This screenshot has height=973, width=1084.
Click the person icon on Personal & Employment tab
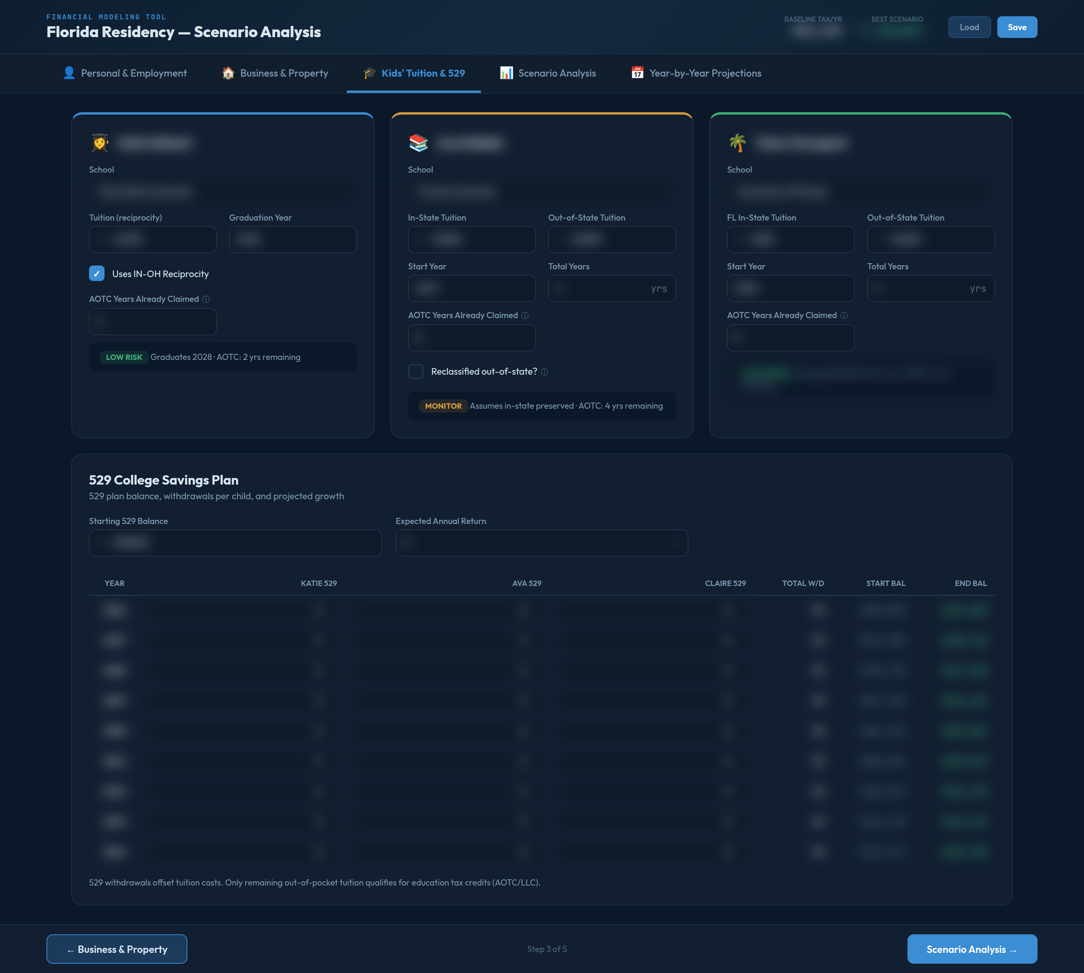click(x=69, y=73)
